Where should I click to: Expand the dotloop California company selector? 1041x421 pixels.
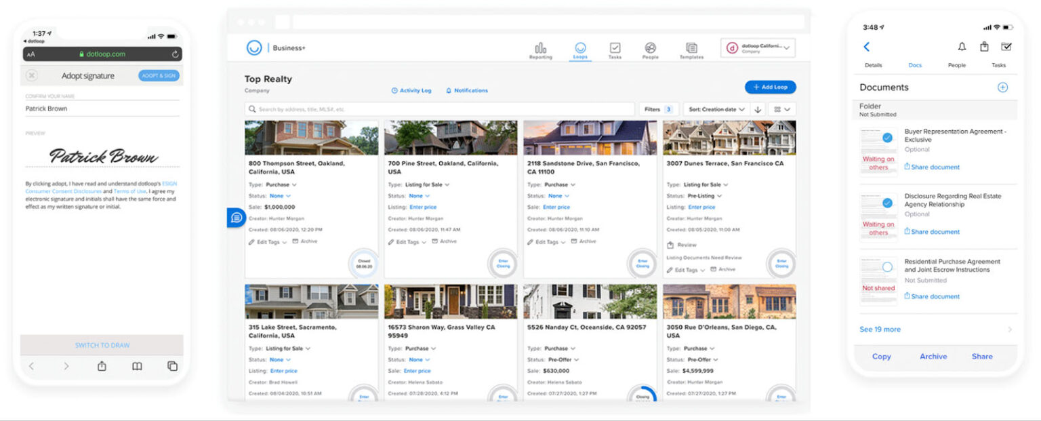758,47
